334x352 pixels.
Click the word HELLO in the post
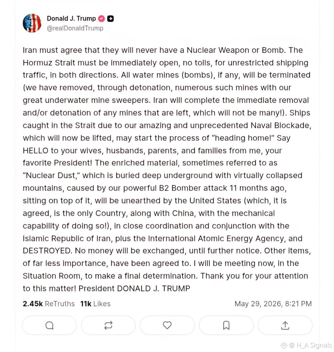point(35,151)
